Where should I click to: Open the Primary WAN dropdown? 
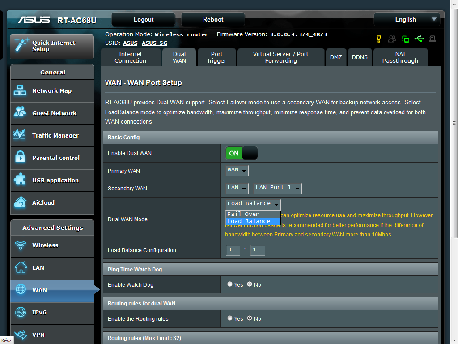[237, 170]
